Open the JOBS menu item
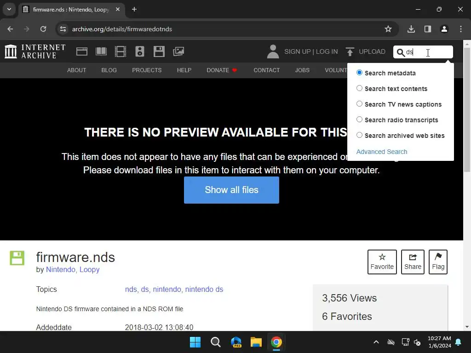 [302, 70]
